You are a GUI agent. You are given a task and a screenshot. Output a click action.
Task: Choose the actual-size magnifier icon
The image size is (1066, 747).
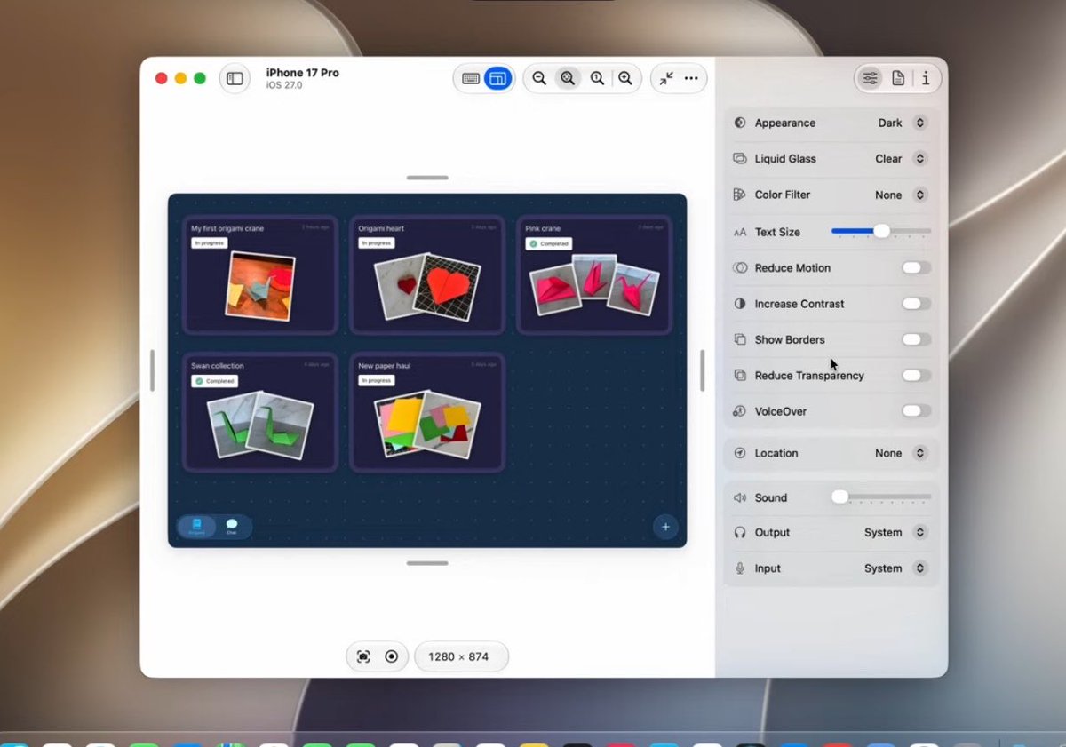[x=597, y=78]
